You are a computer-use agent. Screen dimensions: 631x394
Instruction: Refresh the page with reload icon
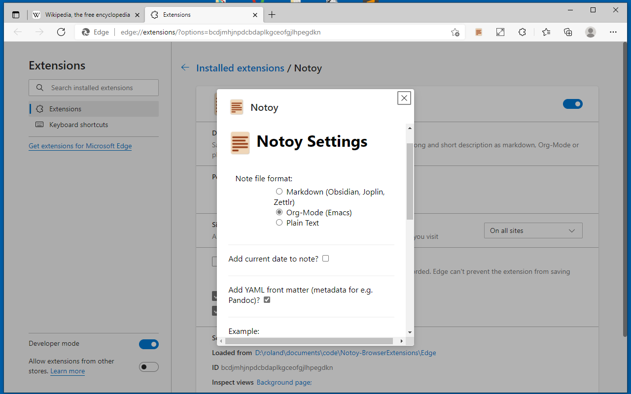(x=61, y=32)
